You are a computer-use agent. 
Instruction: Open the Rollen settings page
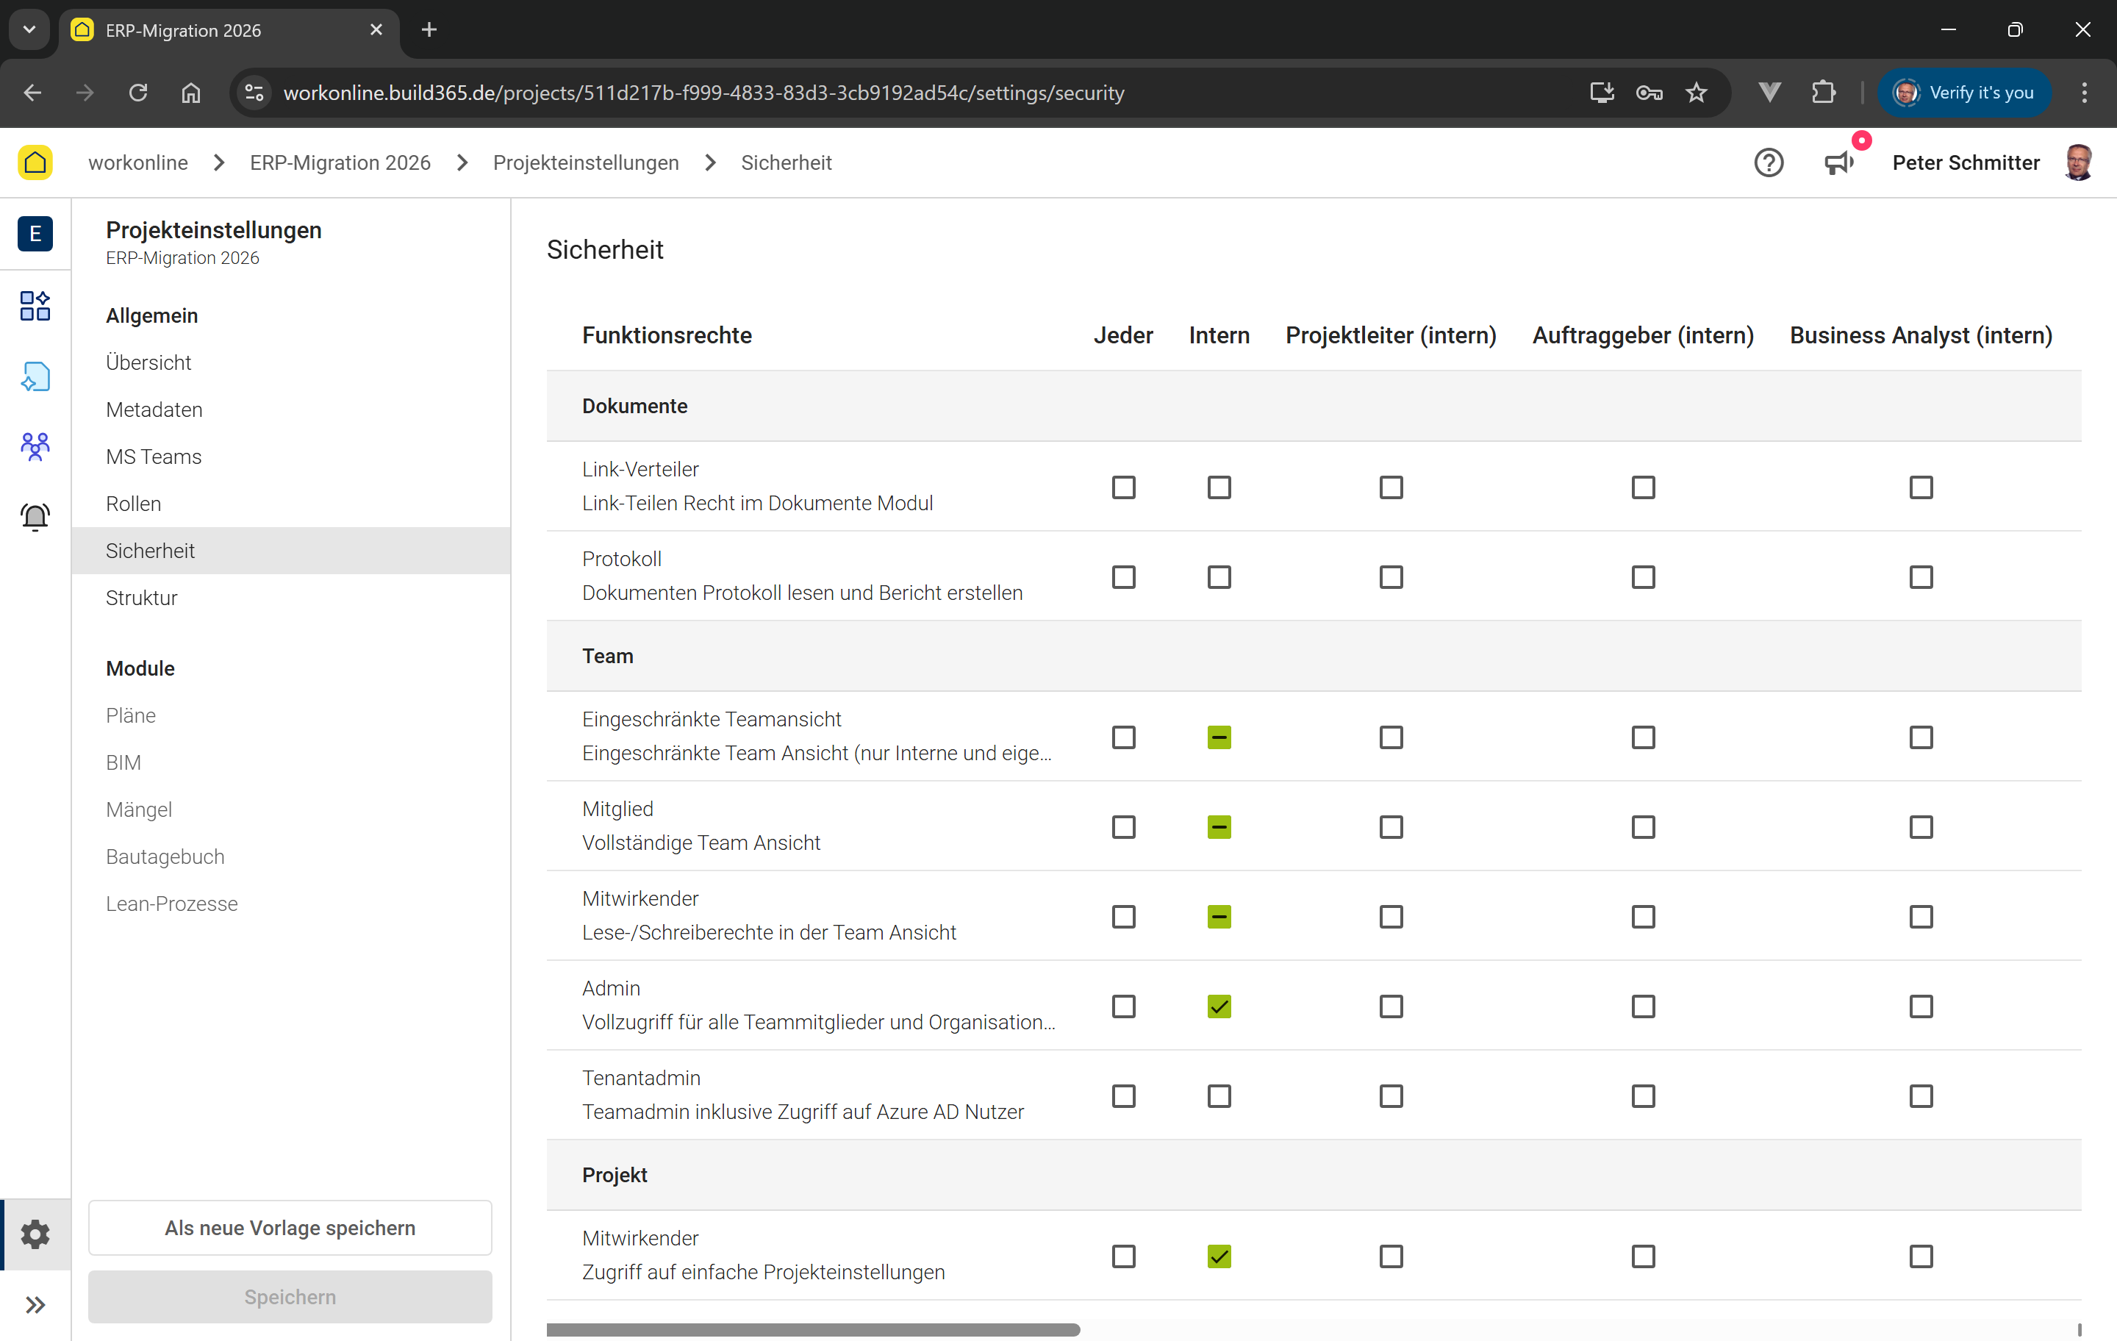pyautogui.click(x=134, y=503)
